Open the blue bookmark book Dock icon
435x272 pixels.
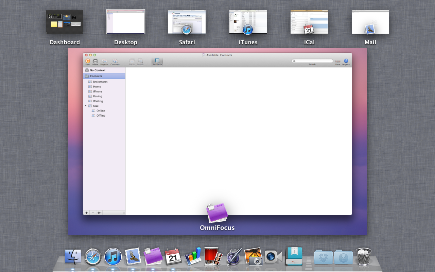(x=294, y=256)
